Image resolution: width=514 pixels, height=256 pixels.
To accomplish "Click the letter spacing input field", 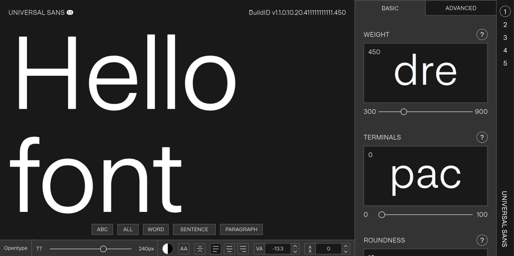I will (278, 249).
